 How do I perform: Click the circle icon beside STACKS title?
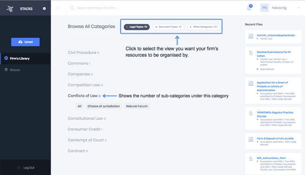[44, 8]
